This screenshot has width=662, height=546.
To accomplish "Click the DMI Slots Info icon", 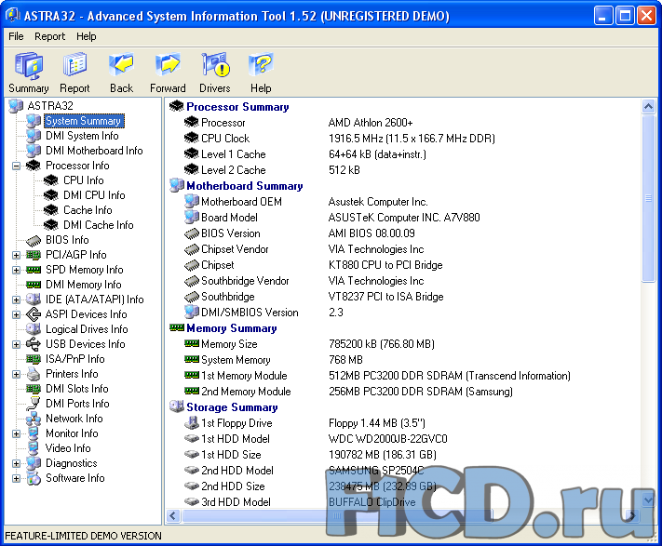I will click(34, 389).
